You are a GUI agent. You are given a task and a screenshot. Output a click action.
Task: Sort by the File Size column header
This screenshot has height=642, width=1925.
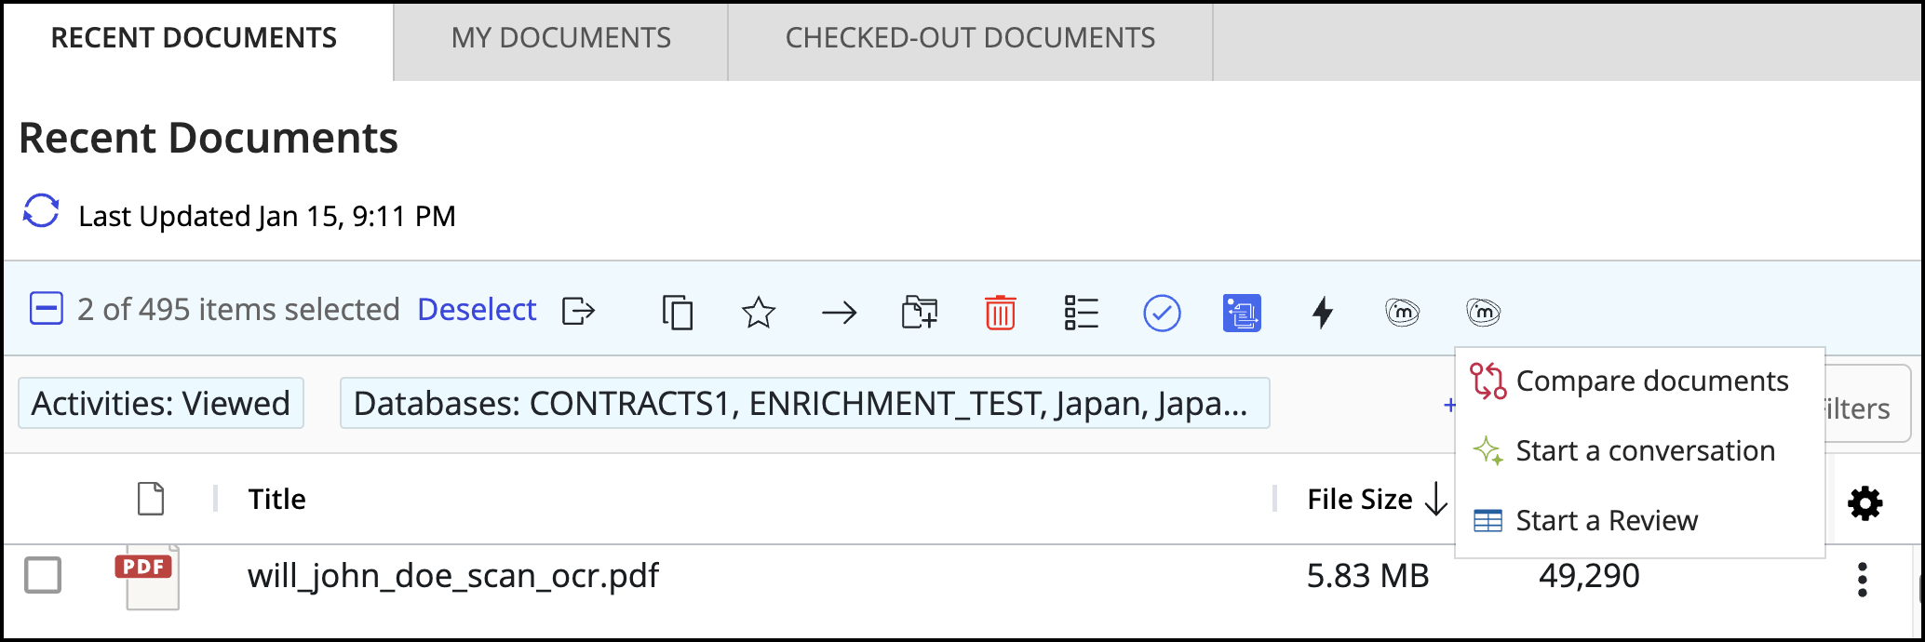click(x=1377, y=499)
